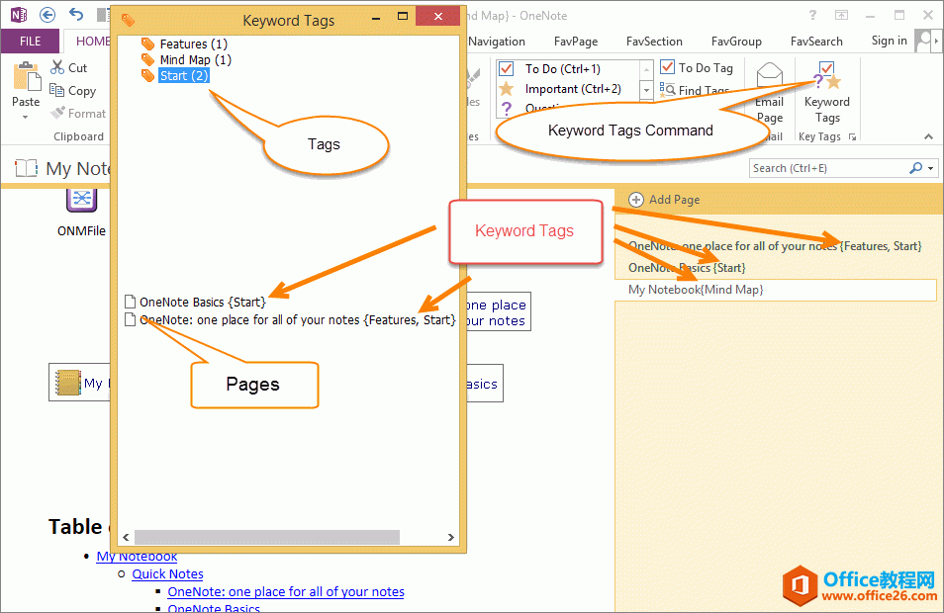Click the Keyword Tags ribbon icon
Screen dimensions: 944x613
(x=826, y=76)
